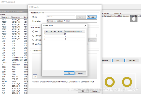
Task: Select the LM78** component row
Action: pyautogui.click(x=14, y=62)
